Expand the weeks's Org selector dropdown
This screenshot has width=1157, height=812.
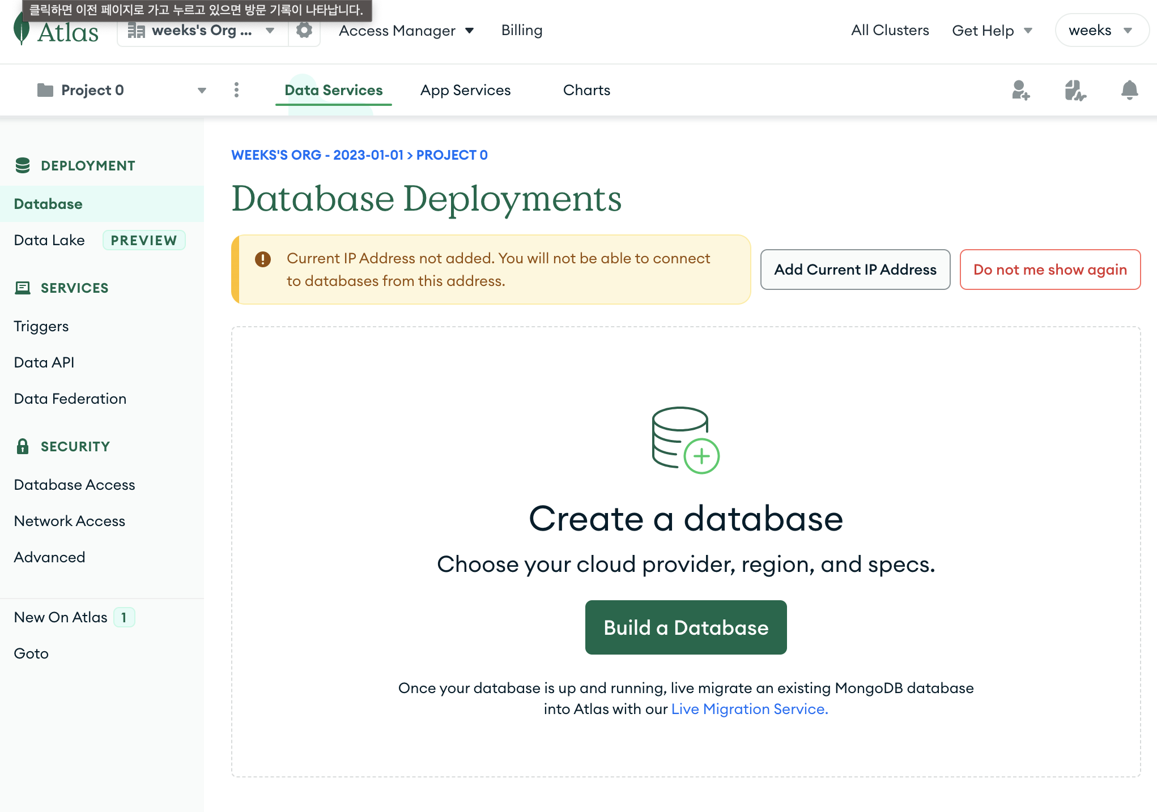click(202, 31)
